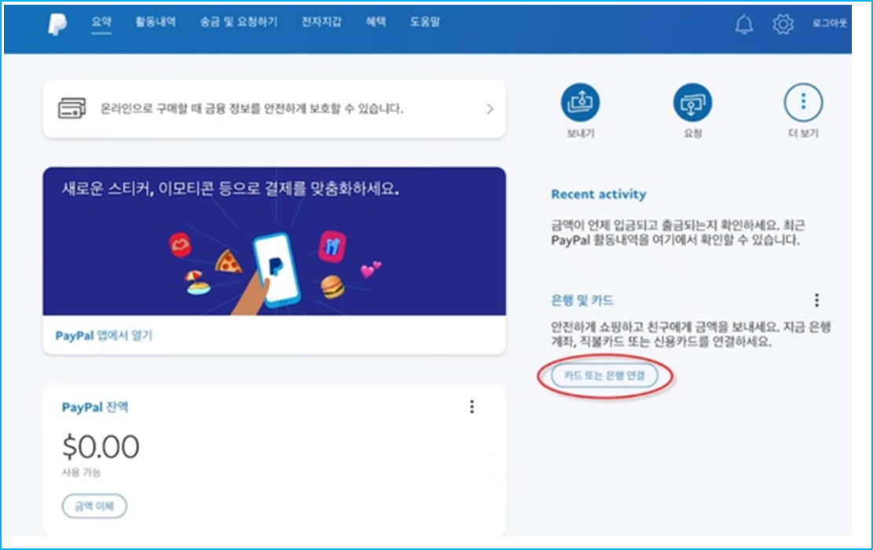
Task: Click the sticker promotion banner image
Action: coord(274,242)
